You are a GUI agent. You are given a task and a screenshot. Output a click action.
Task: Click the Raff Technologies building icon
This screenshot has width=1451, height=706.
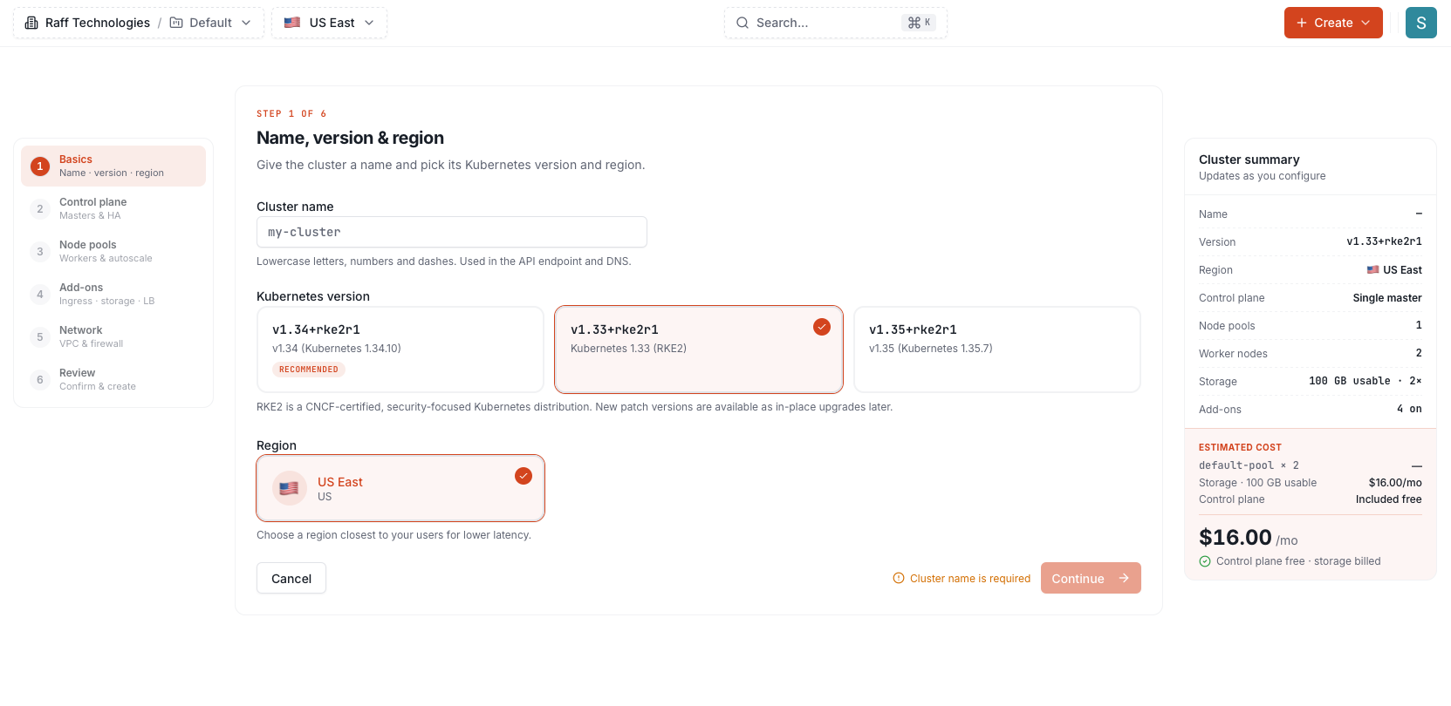(x=31, y=23)
